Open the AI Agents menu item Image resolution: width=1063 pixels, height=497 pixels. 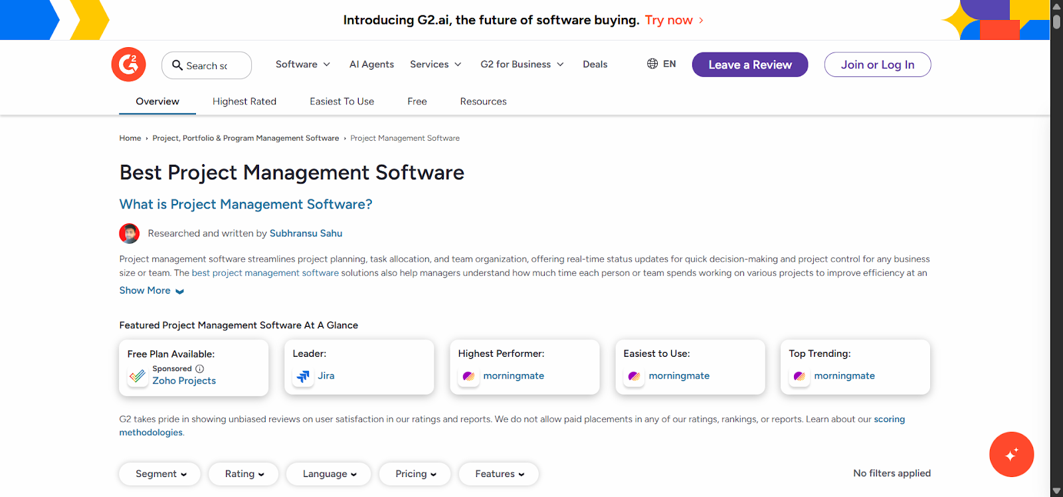pos(371,64)
